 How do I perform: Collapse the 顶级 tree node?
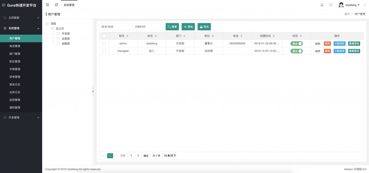(47, 24)
